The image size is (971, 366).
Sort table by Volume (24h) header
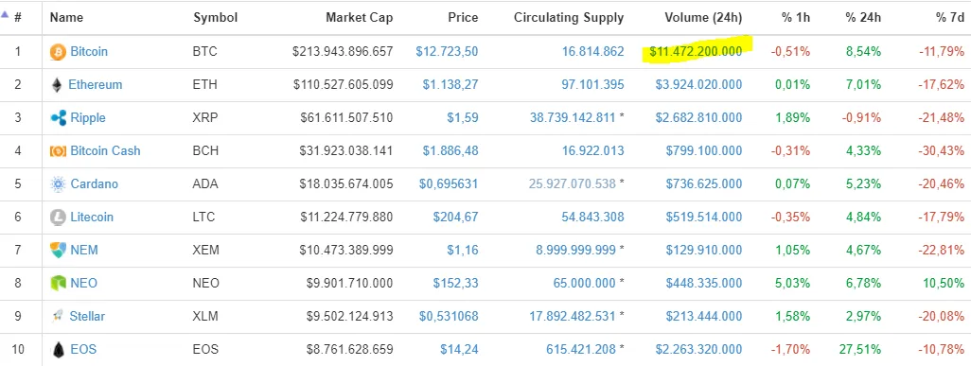click(x=703, y=18)
